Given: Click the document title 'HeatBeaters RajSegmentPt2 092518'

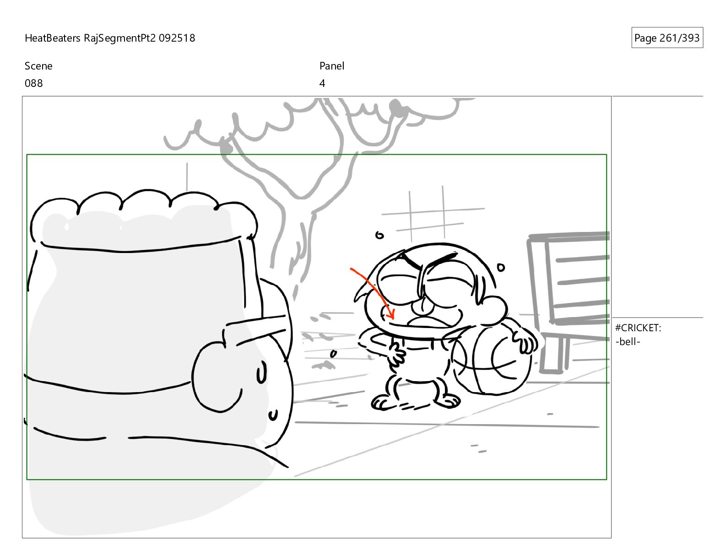Looking at the screenshot, I should coord(110,38).
